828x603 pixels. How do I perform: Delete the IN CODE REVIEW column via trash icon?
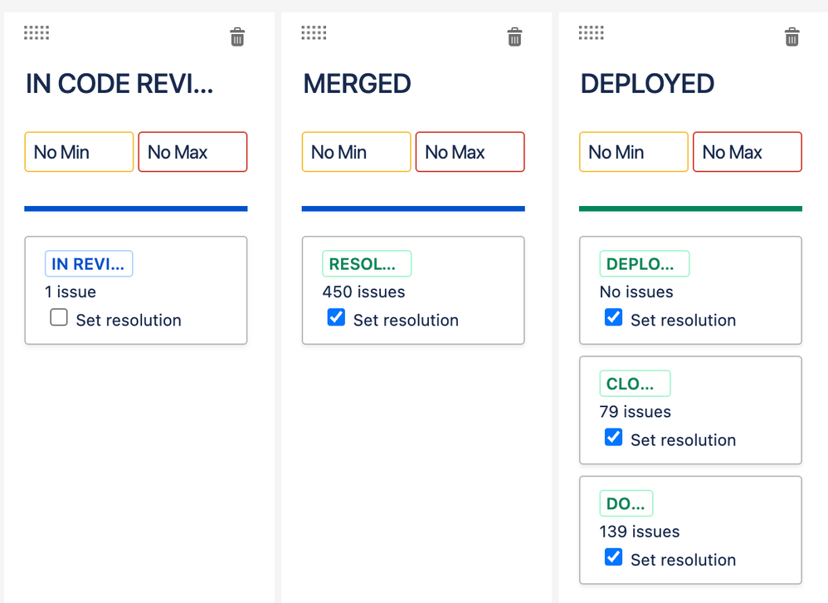pos(237,37)
